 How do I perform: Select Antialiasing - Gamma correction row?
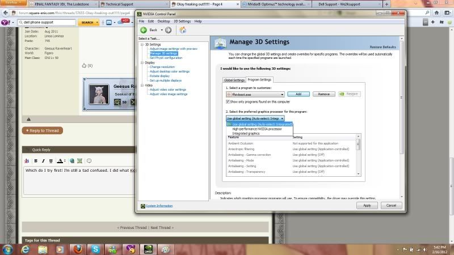click(291, 155)
